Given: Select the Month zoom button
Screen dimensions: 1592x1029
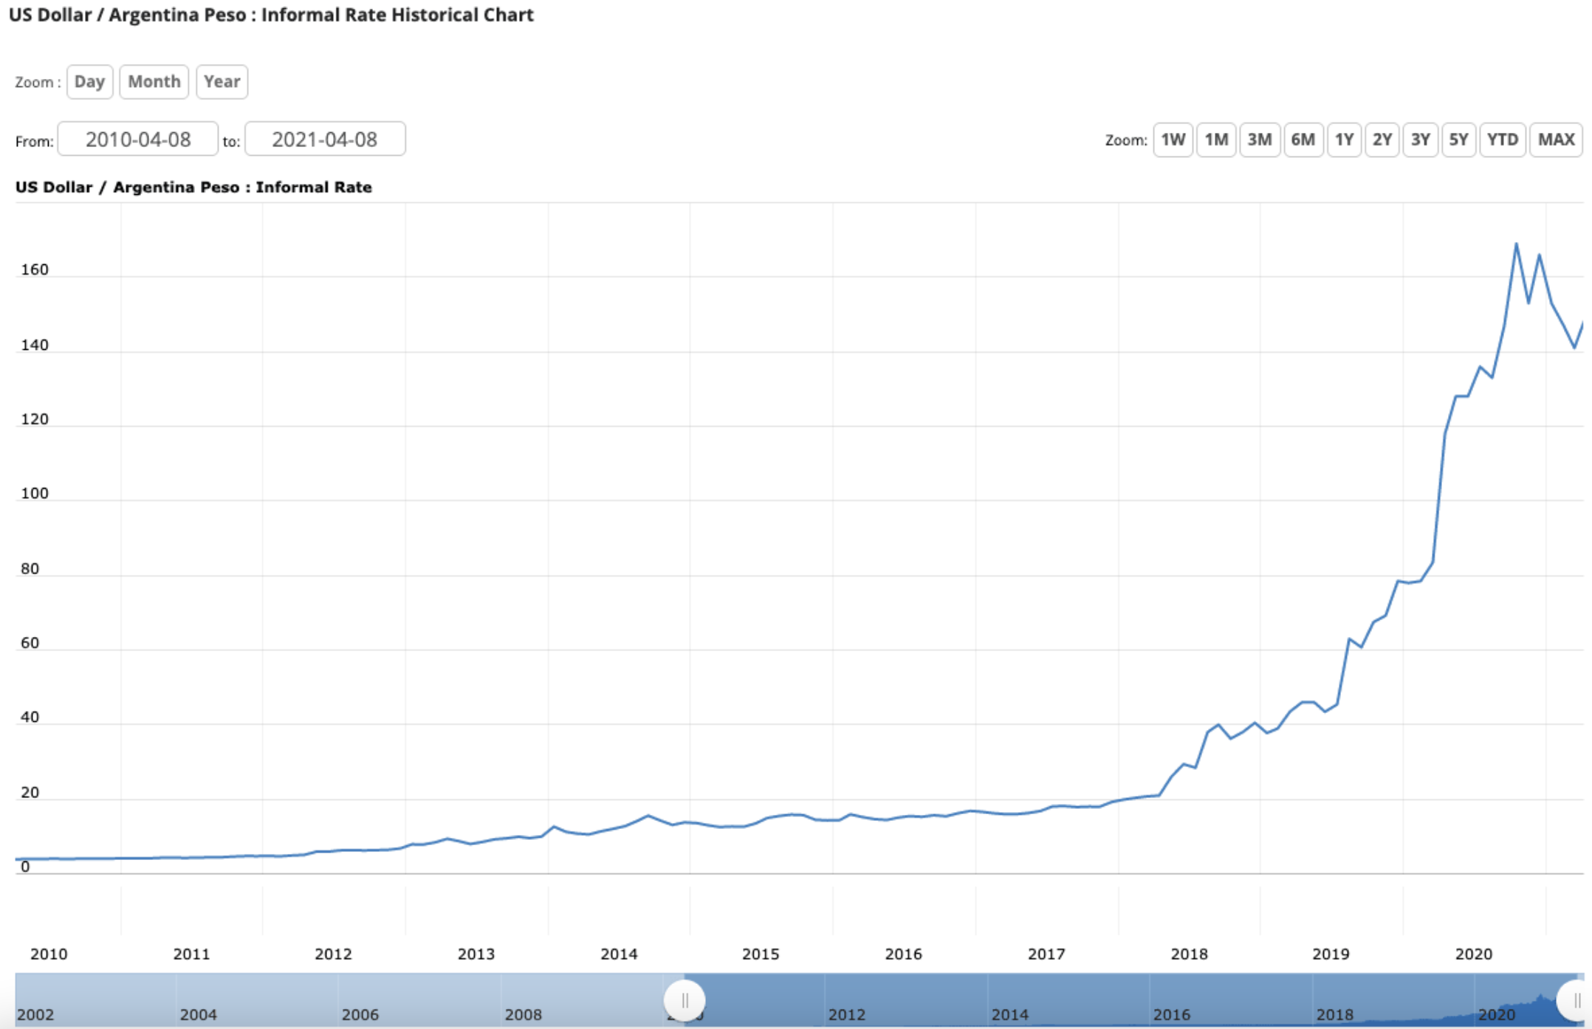Looking at the screenshot, I should (154, 81).
